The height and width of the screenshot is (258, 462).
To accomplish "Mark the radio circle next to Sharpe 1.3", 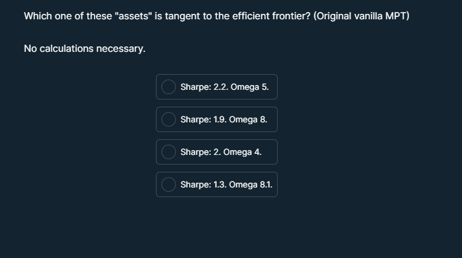I will (x=169, y=184).
